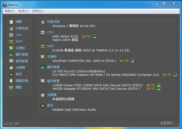Click the 'Windows 7 專業版 64-bit SP1' text
The height and width of the screenshot is (129, 182).
74,26
